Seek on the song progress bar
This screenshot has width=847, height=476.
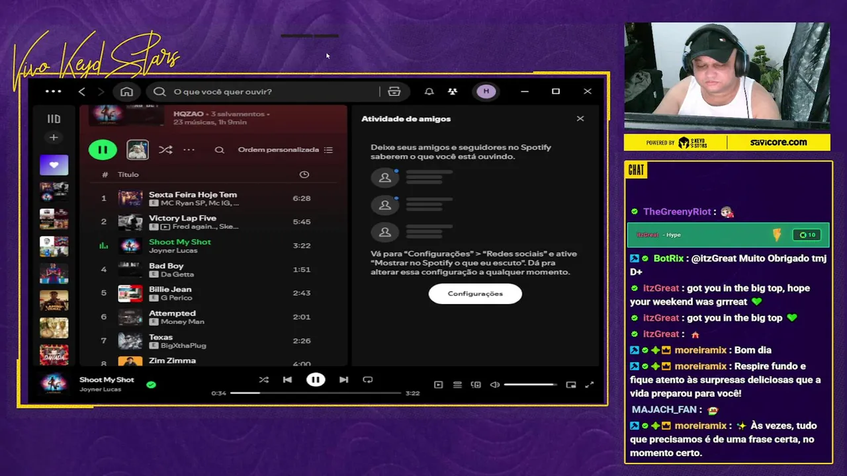316,393
